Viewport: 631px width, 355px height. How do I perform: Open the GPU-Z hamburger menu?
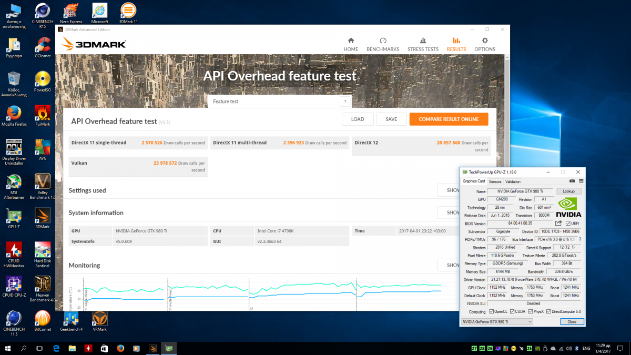click(581, 181)
